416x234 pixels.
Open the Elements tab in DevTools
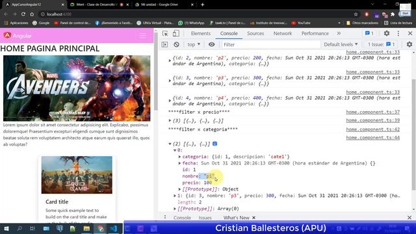coord(201,33)
